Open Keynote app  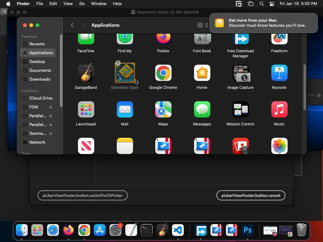click(x=279, y=73)
